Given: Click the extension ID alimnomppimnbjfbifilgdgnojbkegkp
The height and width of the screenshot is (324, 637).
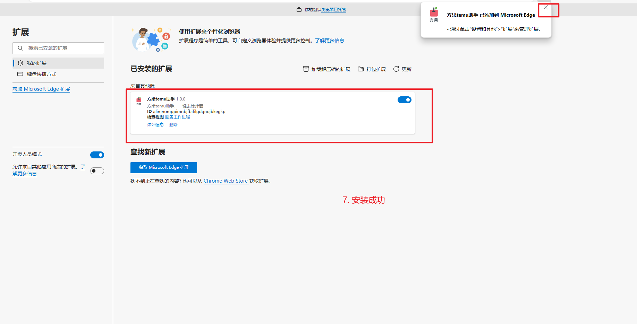Looking at the screenshot, I should 189,112.
